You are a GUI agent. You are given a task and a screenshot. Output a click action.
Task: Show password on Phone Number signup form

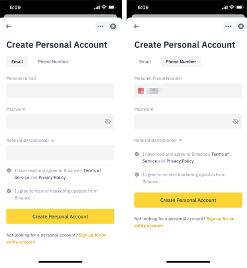[x=236, y=121]
